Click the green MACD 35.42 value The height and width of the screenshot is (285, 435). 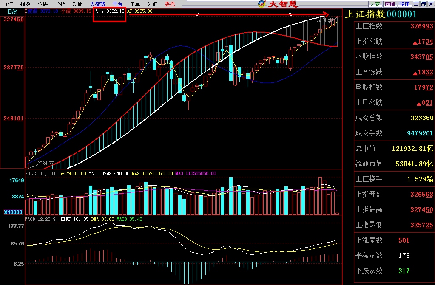[x=129, y=219]
